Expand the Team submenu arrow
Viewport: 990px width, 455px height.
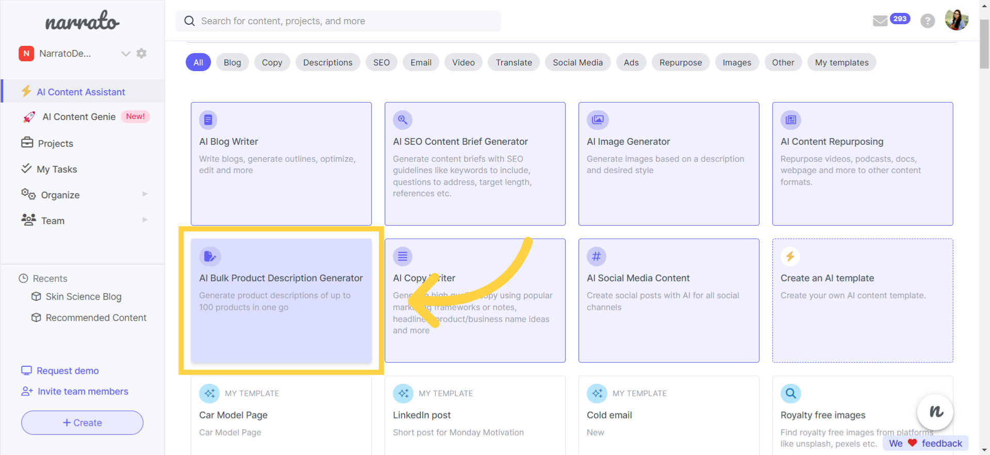coord(145,220)
